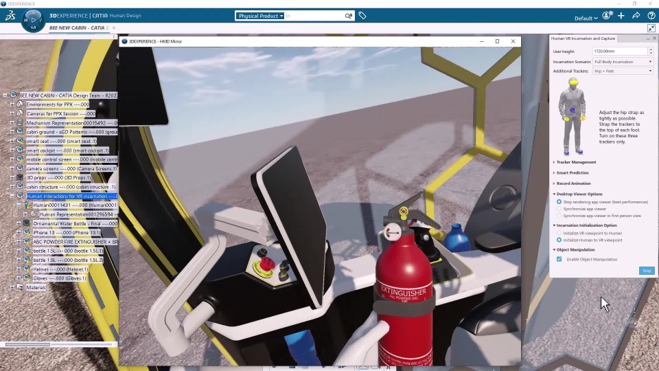Click the Ornamental Water Bottle node icon

click(27, 223)
